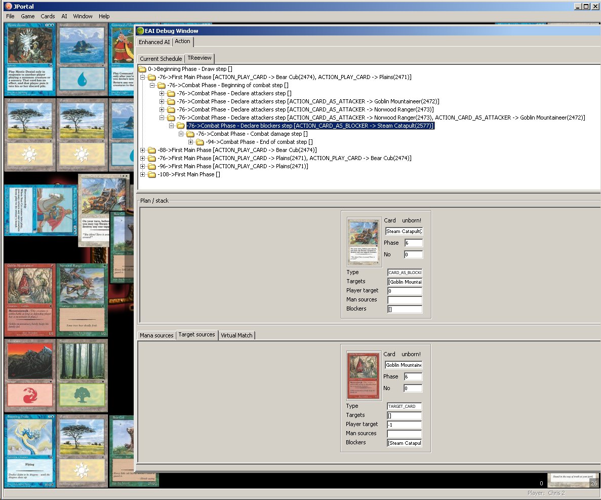Click the folder icon for Beginning Phase - Draw step

coord(142,69)
